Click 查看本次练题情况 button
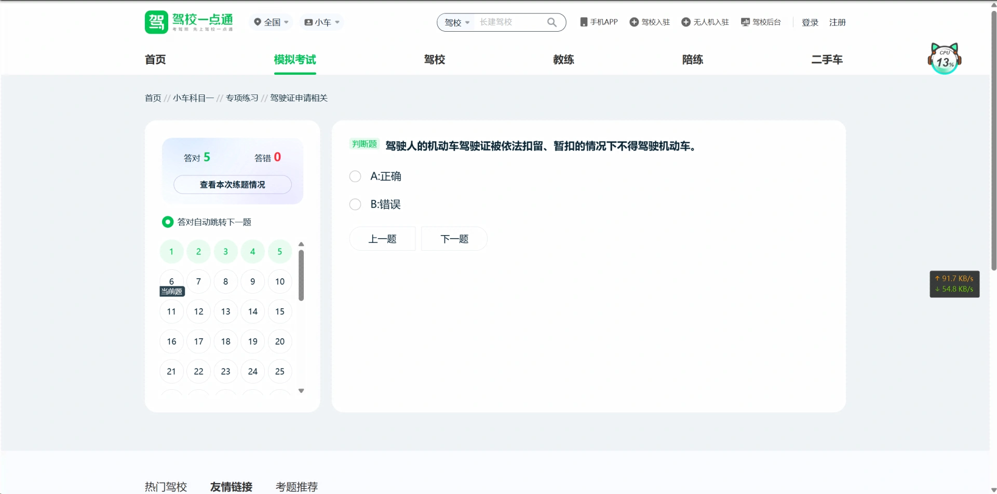 click(232, 185)
